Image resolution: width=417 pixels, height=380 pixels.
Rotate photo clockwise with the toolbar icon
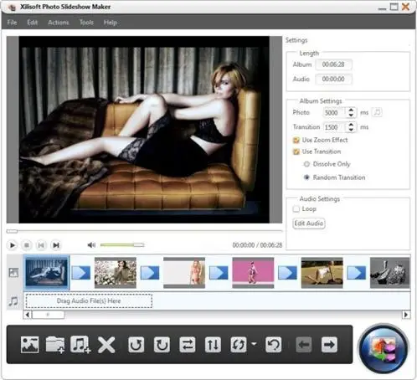(162, 345)
